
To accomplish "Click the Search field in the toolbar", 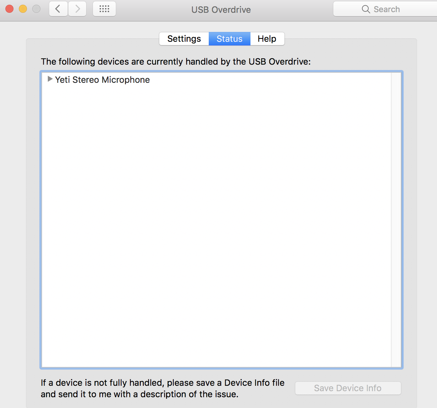I will [385, 9].
